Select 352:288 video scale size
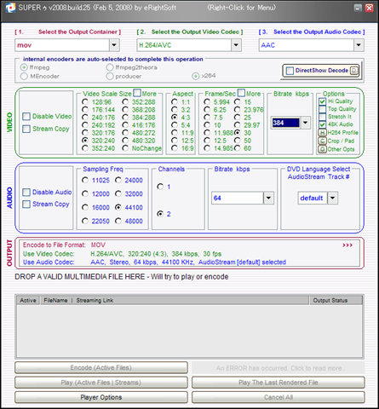This screenshot has height=409, width=379. [x=125, y=102]
